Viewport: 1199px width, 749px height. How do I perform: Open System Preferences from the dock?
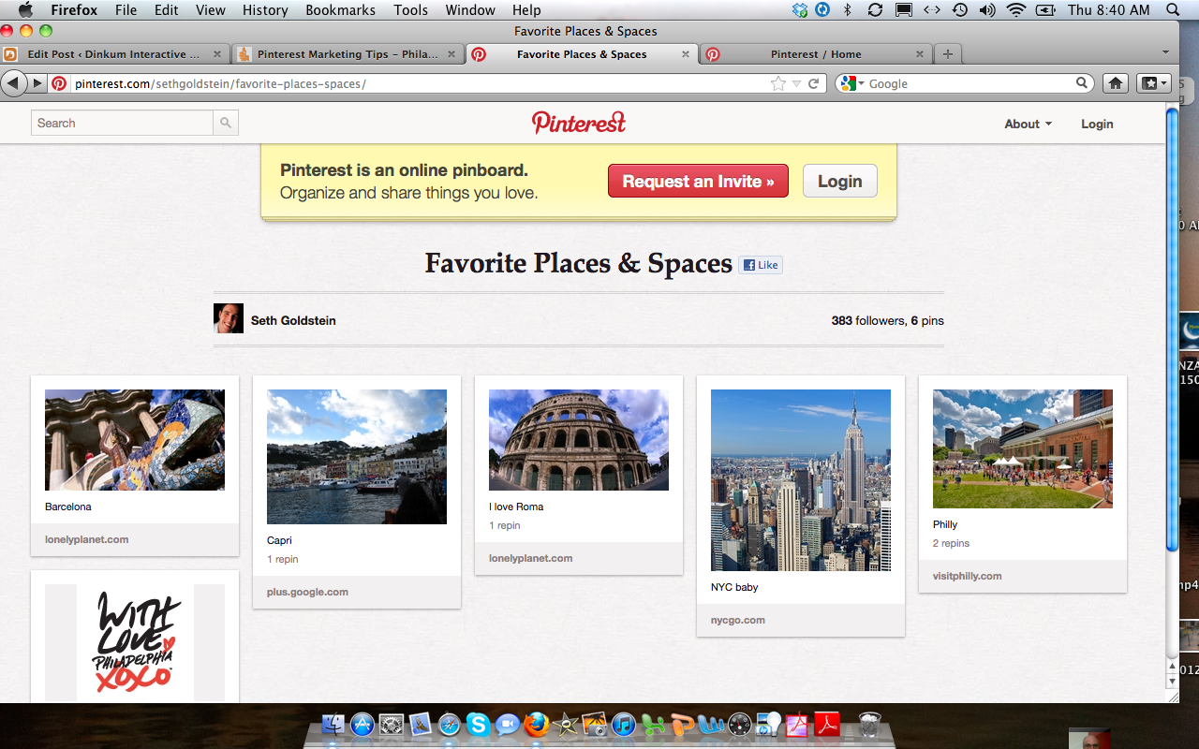point(392,724)
